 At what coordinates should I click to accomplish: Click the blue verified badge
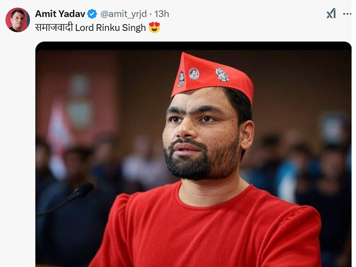pos(92,14)
